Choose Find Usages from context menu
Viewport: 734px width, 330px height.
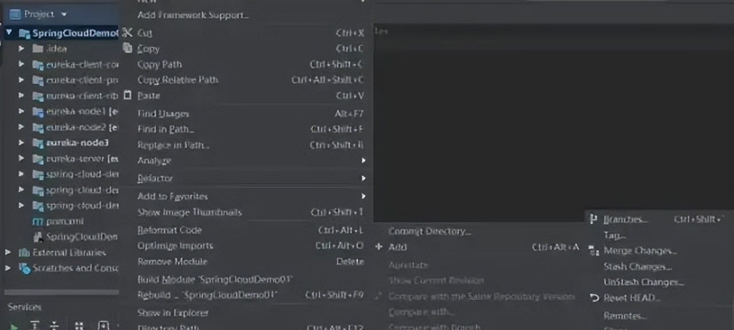pyautogui.click(x=163, y=114)
